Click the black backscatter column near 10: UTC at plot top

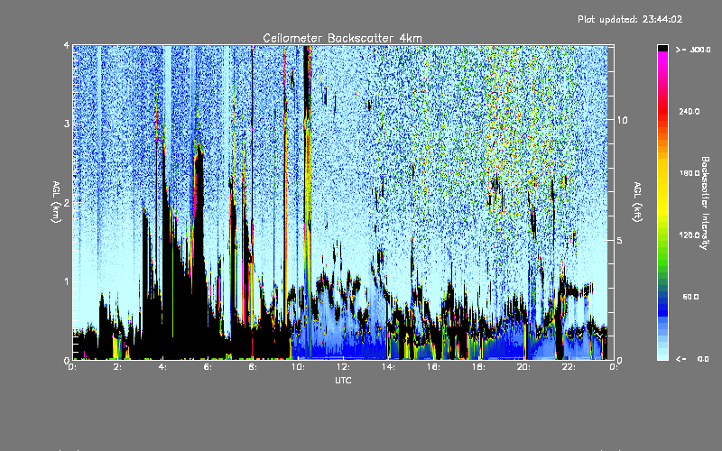307,78
